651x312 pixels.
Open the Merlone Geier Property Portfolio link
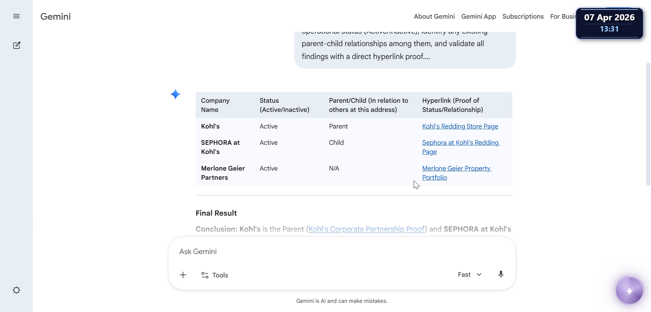point(456,169)
